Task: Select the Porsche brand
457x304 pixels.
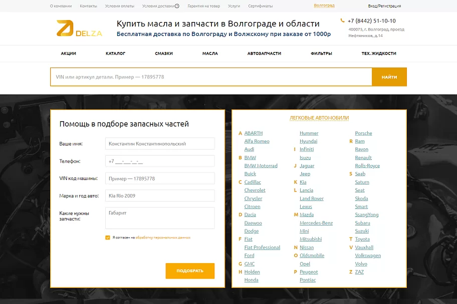Action: tap(363, 133)
